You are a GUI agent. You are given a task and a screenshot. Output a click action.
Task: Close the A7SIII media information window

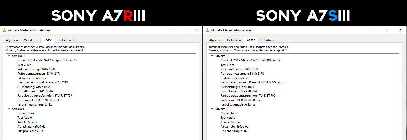400,30
